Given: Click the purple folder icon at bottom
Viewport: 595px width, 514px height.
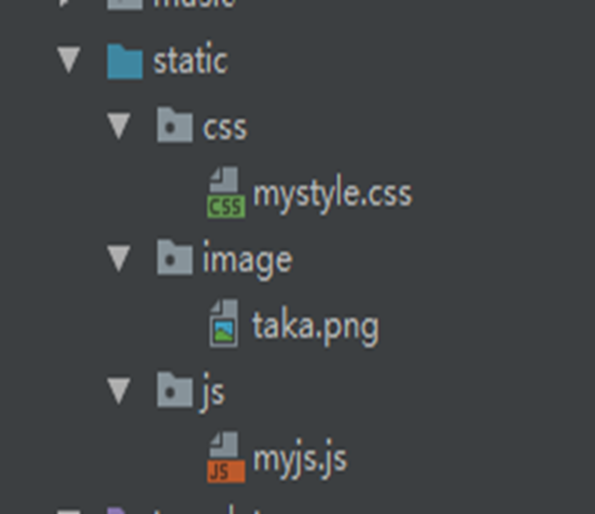Looking at the screenshot, I should pyautogui.click(x=116, y=510).
